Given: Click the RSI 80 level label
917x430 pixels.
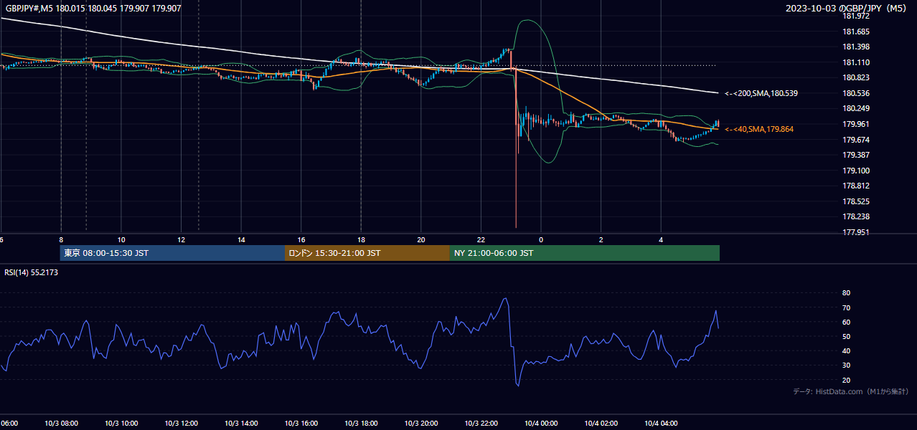Looking at the screenshot, I should 846,293.
